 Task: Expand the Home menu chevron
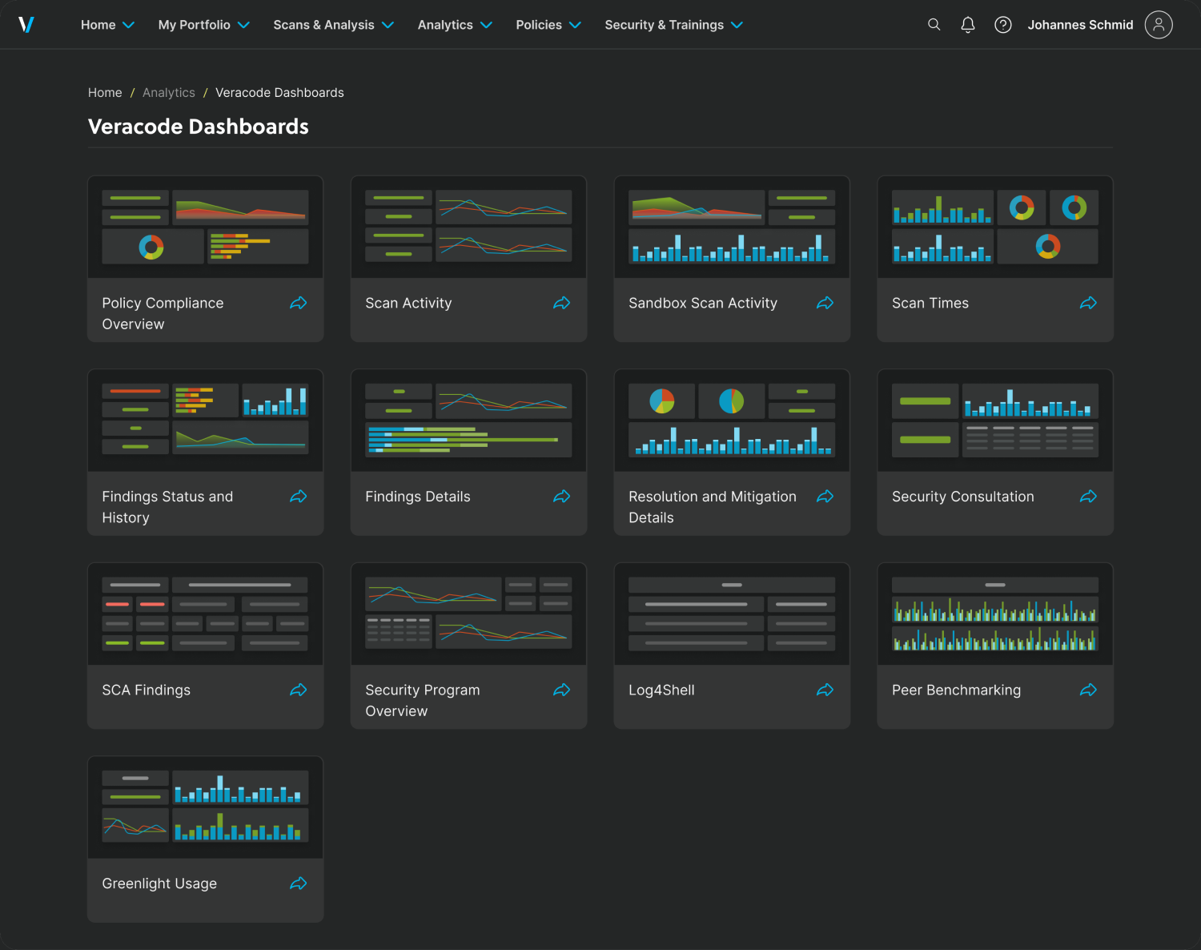click(128, 26)
